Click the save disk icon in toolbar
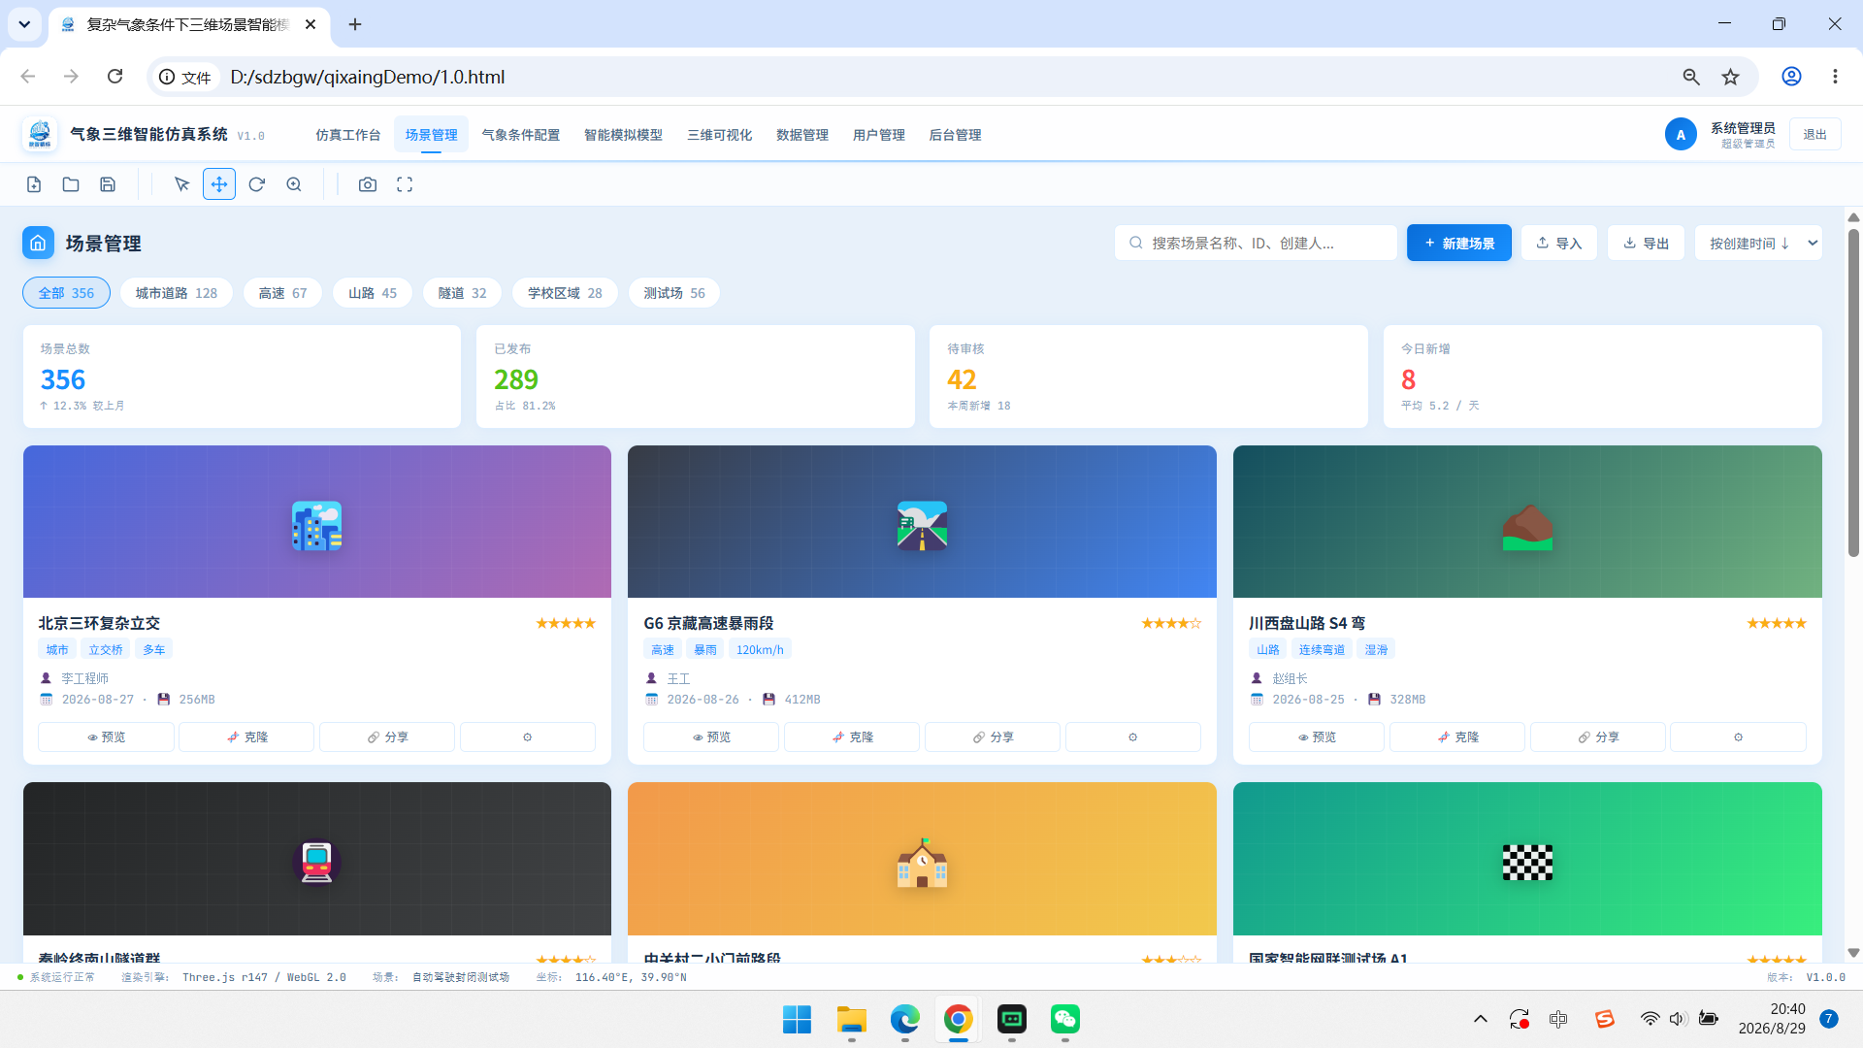 [108, 184]
